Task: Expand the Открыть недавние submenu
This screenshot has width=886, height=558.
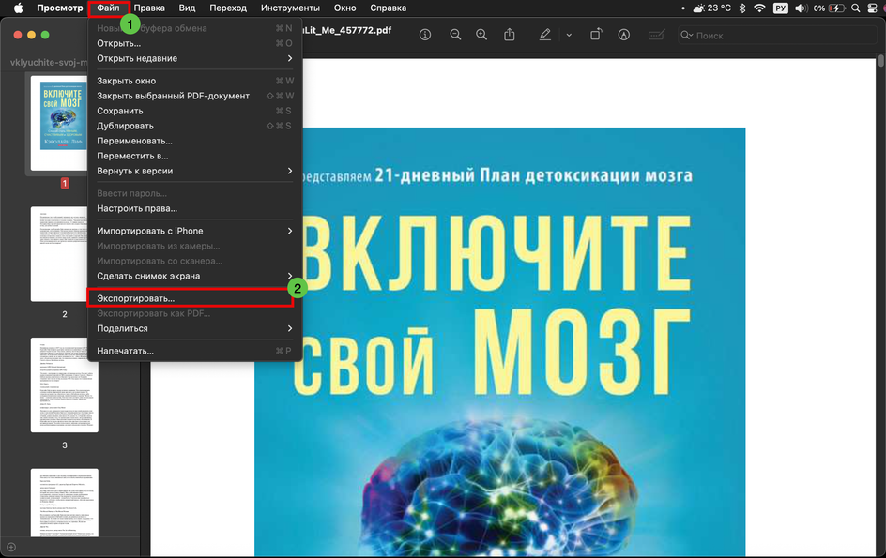Action: coord(194,58)
